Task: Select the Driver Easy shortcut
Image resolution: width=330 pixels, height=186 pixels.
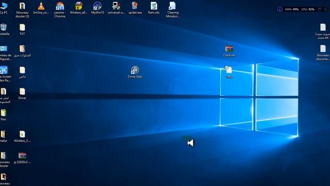Action: 135,72
